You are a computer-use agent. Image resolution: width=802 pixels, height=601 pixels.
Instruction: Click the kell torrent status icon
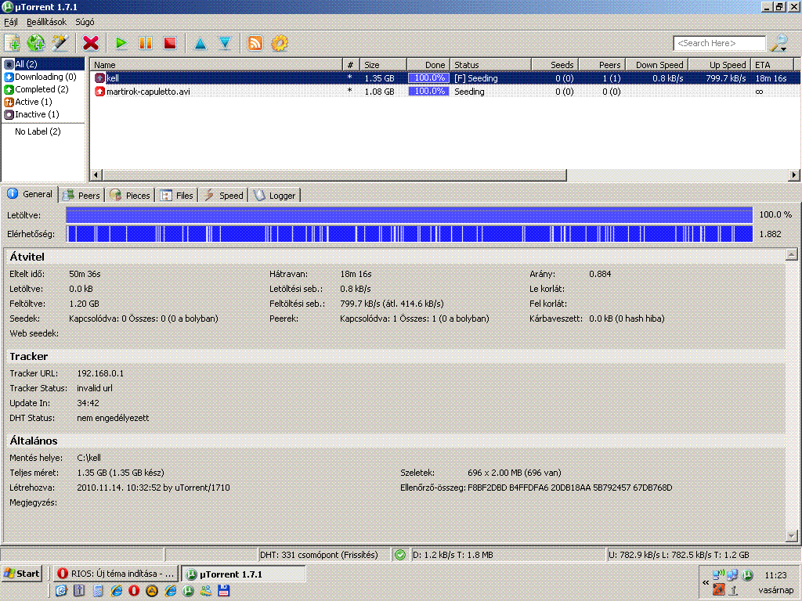coord(99,78)
